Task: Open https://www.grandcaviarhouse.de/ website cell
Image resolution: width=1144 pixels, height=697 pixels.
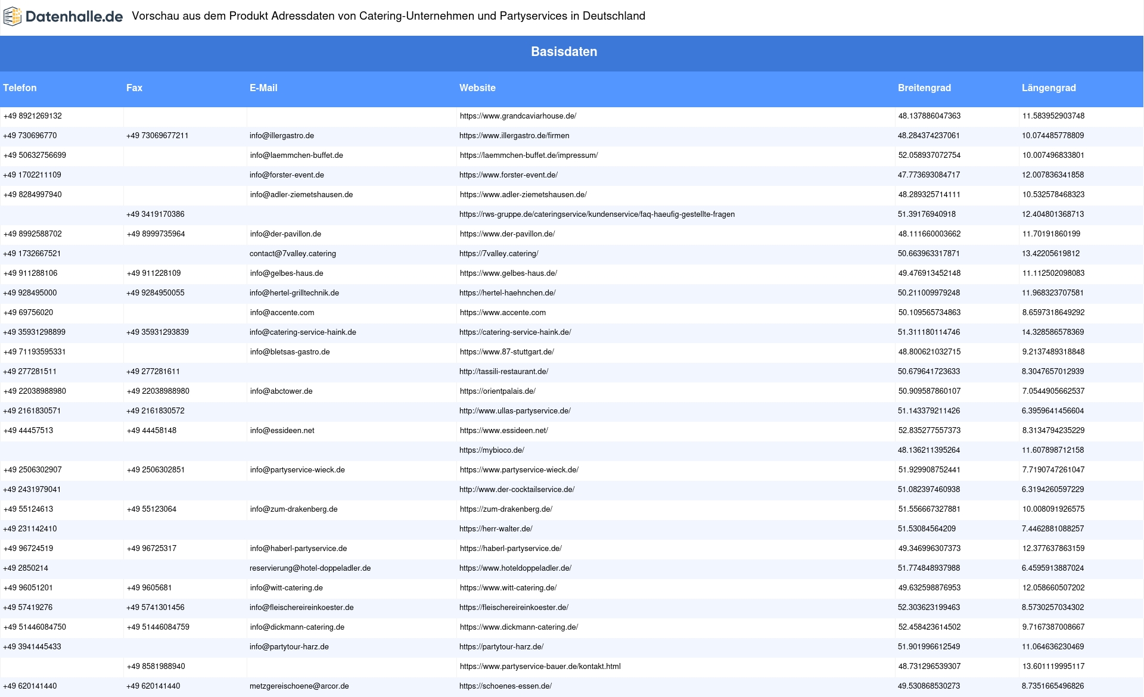Action: click(x=518, y=116)
